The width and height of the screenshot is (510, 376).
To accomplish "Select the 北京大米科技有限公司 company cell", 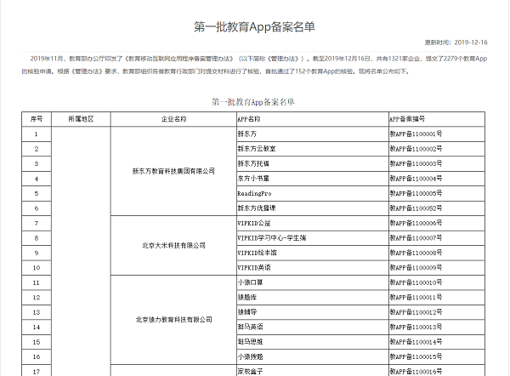I will pyautogui.click(x=173, y=245).
